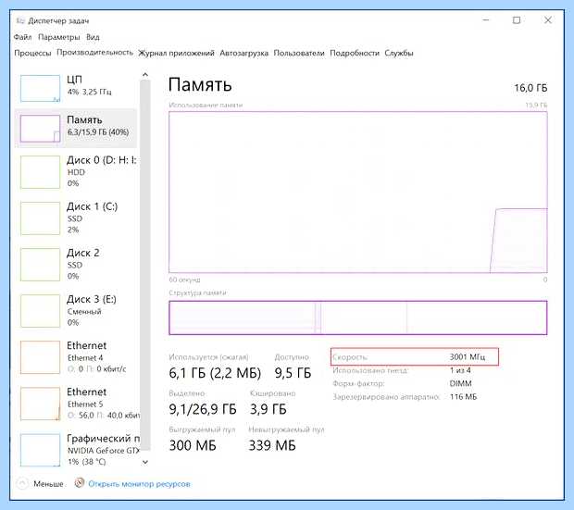The width and height of the screenshot is (574, 510).
Task: Click the sidebar scroll up arrow
Action: click(x=145, y=75)
